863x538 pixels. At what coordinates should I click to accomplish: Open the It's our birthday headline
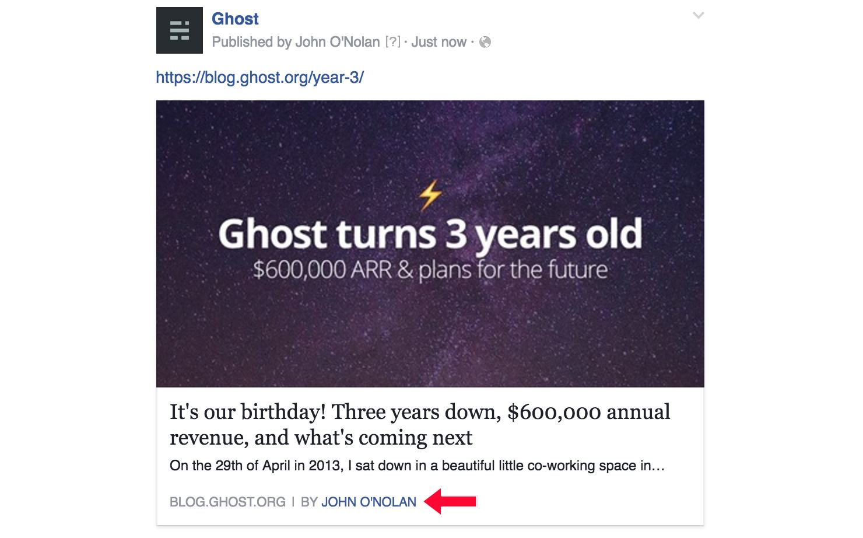[420, 424]
